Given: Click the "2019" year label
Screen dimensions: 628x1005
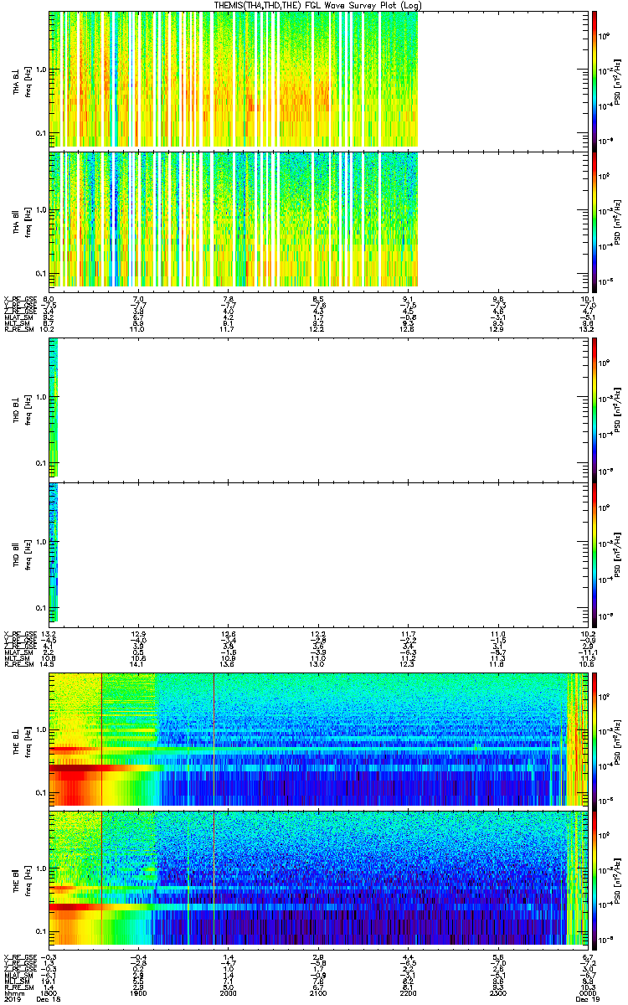Looking at the screenshot, I should (13, 1000).
